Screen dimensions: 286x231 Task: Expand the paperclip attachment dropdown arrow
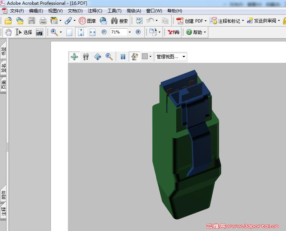tap(74, 21)
